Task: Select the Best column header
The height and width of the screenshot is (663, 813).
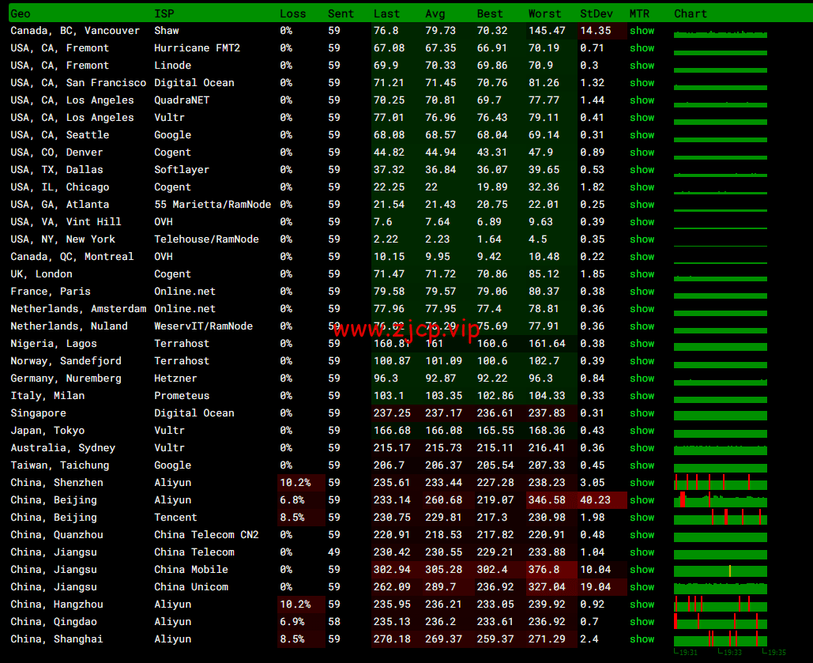Action: [x=490, y=14]
